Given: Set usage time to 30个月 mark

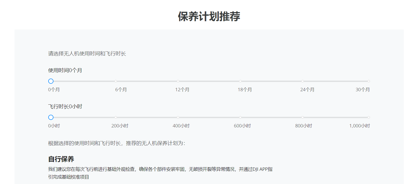Looking at the screenshot, I should (368, 81).
